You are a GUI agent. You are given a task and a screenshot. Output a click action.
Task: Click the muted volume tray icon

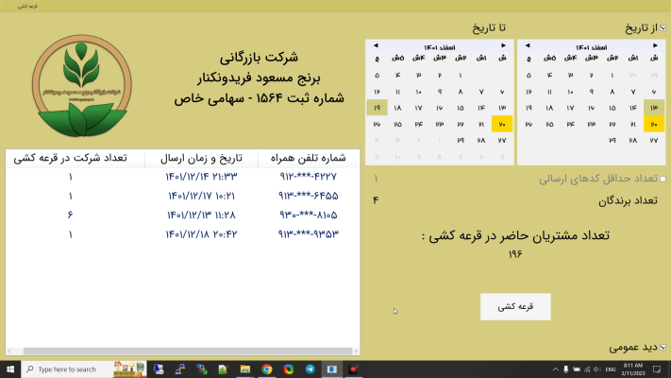(x=597, y=369)
